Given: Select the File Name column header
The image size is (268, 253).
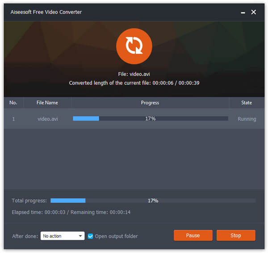Looking at the screenshot, I should coord(47,103).
